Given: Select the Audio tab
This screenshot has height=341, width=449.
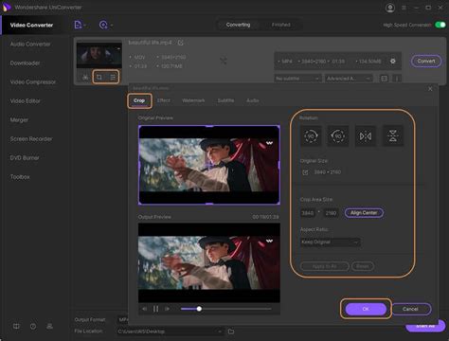Looking at the screenshot, I should point(253,100).
